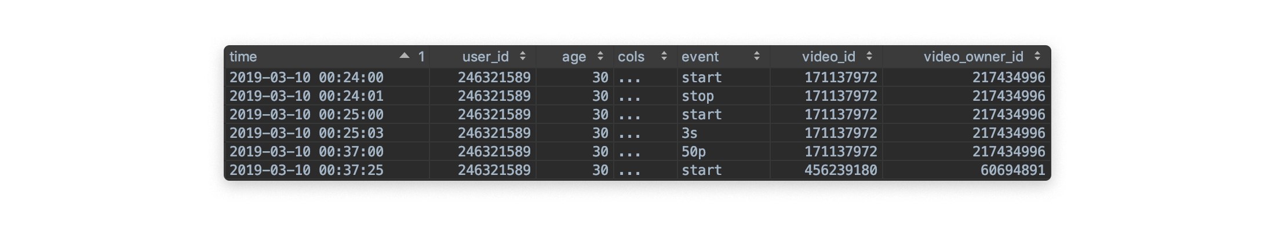Click the 'stop' event cell
Viewport: 1275px width, 234px height.
pyautogui.click(x=697, y=96)
